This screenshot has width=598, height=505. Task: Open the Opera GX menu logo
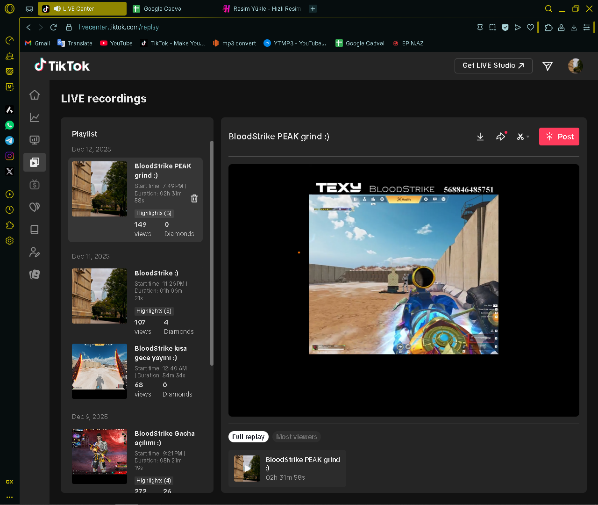click(9, 9)
